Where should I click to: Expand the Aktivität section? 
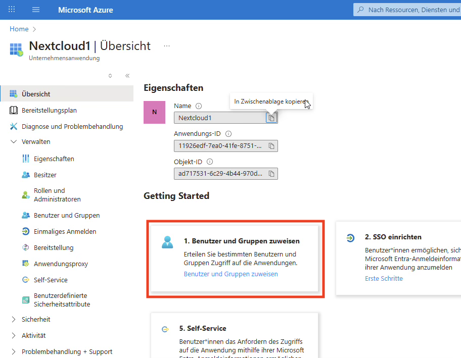point(13,336)
